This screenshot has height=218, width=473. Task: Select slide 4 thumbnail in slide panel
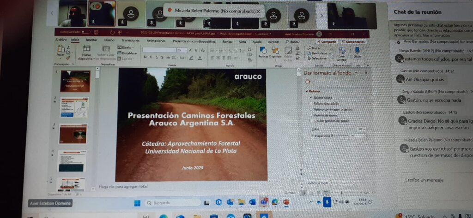[72, 161]
